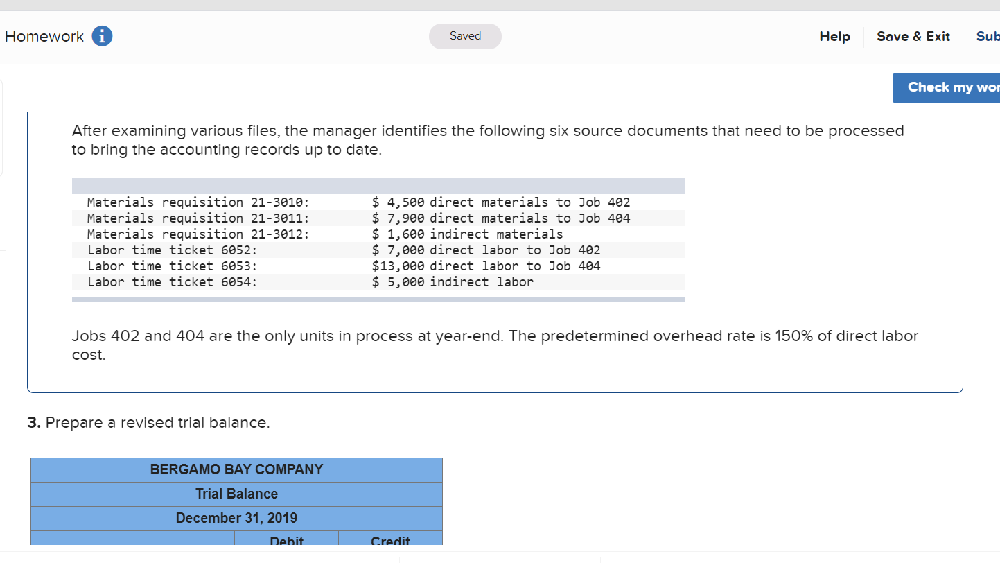The width and height of the screenshot is (1000, 563).
Task: Click '$ 1,600 indirect materials' value
Action: 468,234
